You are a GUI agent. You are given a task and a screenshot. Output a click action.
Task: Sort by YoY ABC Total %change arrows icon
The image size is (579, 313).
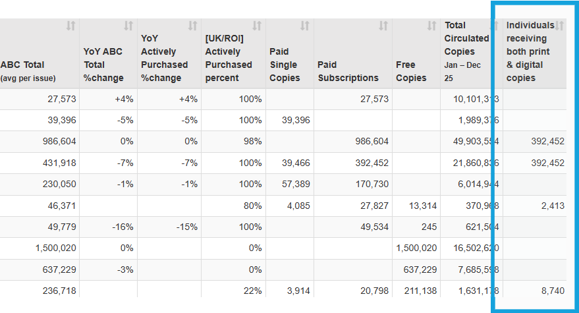coord(128,26)
